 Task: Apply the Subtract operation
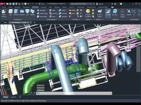coord(63,13)
